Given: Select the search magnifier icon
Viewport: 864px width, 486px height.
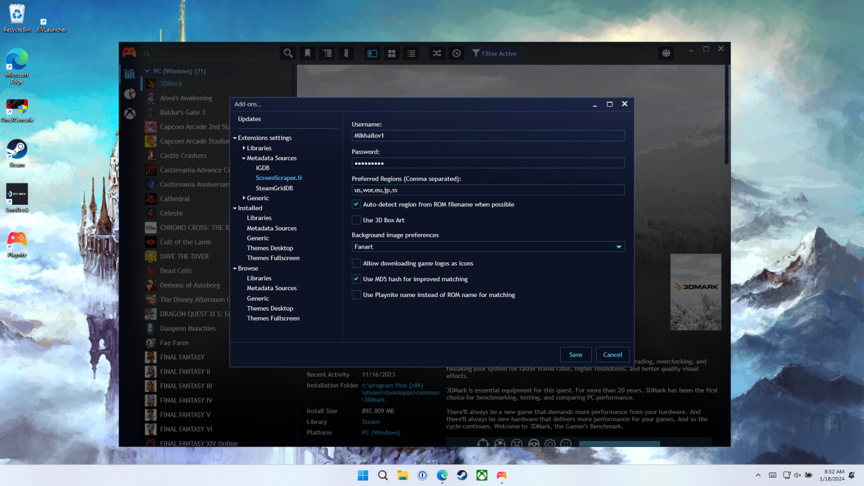Looking at the screenshot, I should tap(287, 53).
